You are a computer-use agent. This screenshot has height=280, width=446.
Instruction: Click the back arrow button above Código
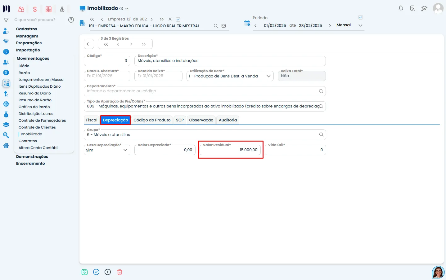coord(89,44)
